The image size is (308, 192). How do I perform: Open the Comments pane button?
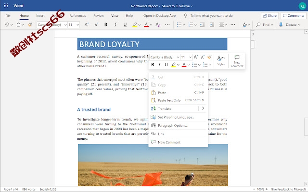294,16
